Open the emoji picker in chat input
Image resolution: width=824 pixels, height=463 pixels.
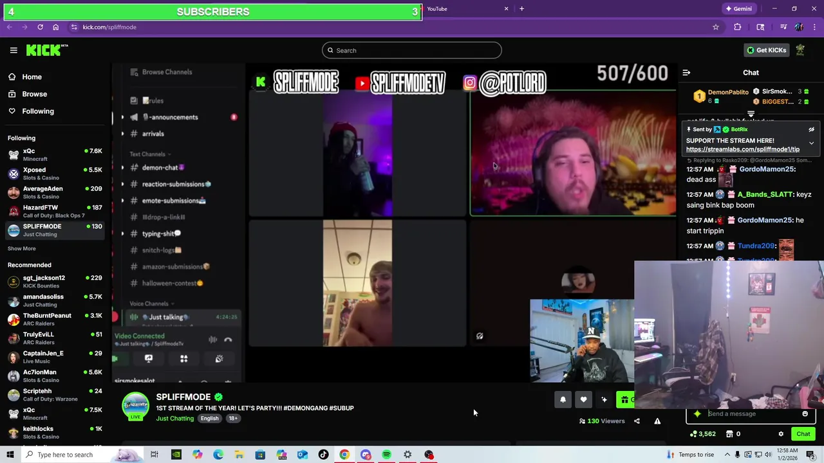click(x=805, y=413)
